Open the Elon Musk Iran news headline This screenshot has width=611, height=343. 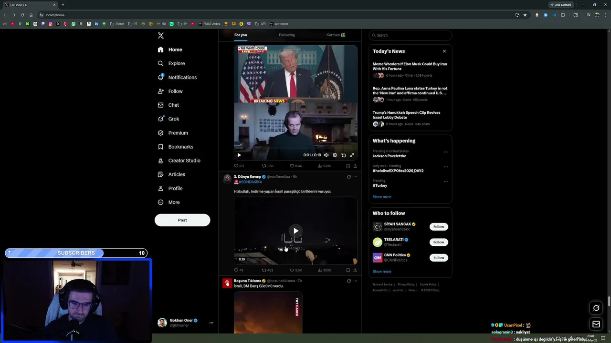410,66
